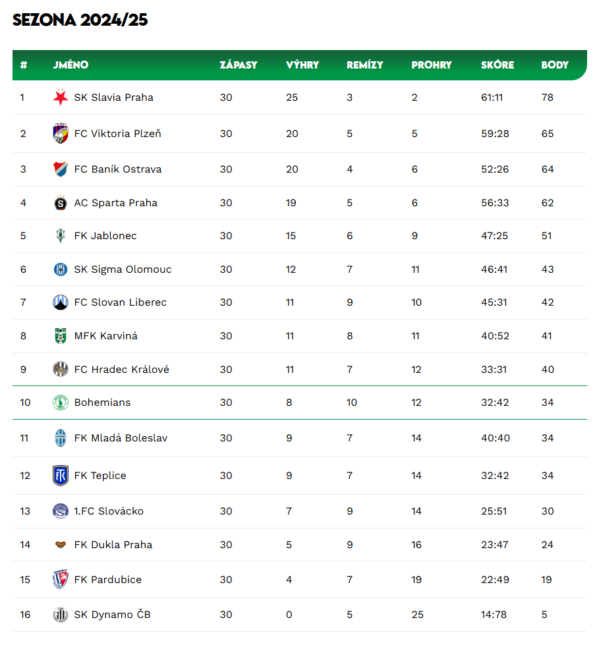Click the ZÁPASY column header
Screen dimensions: 597x645
pyautogui.click(x=239, y=65)
